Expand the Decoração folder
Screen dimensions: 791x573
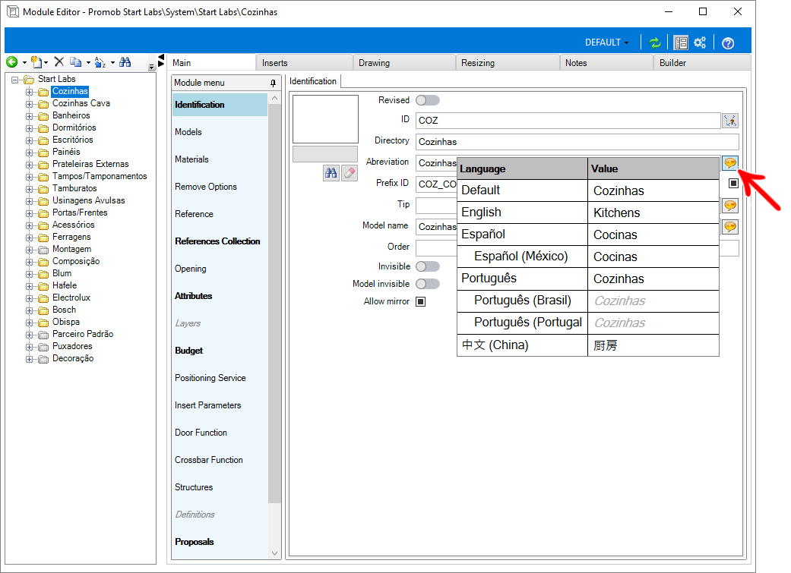[x=30, y=359]
